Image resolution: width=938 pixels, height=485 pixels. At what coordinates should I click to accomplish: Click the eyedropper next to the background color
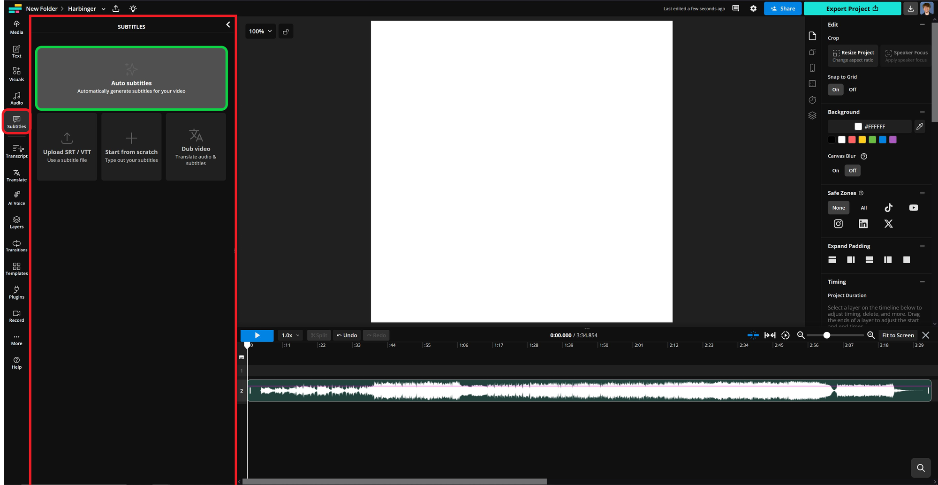coord(919,126)
